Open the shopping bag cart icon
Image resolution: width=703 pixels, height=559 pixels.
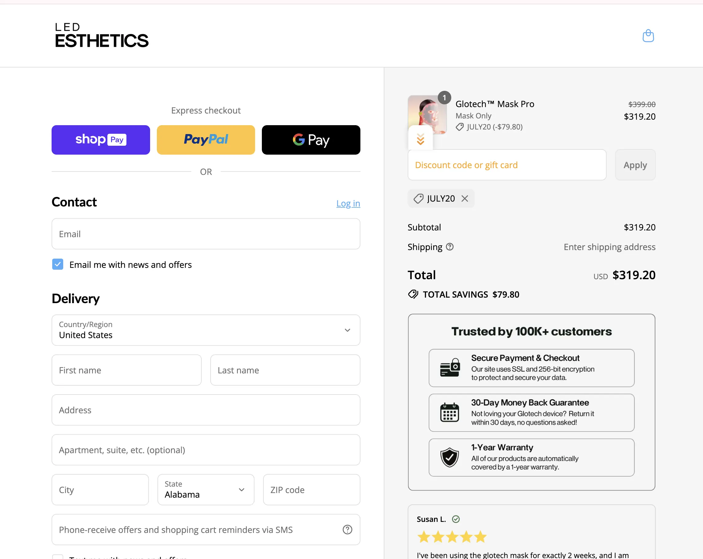pyautogui.click(x=648, y=36)
